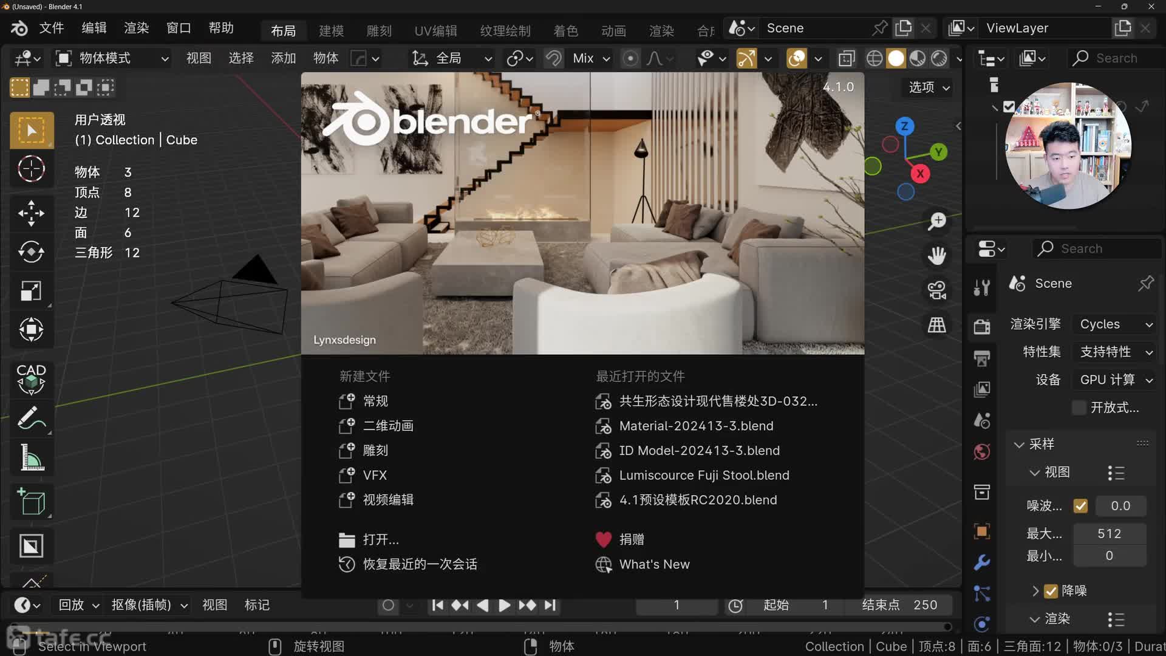Viewport: 1166px width, 656px height.
Task: Open recent file Material-202413-3.blend
Action: [x=696, y=426]
